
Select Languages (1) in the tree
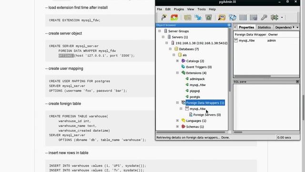coord(196,121)
